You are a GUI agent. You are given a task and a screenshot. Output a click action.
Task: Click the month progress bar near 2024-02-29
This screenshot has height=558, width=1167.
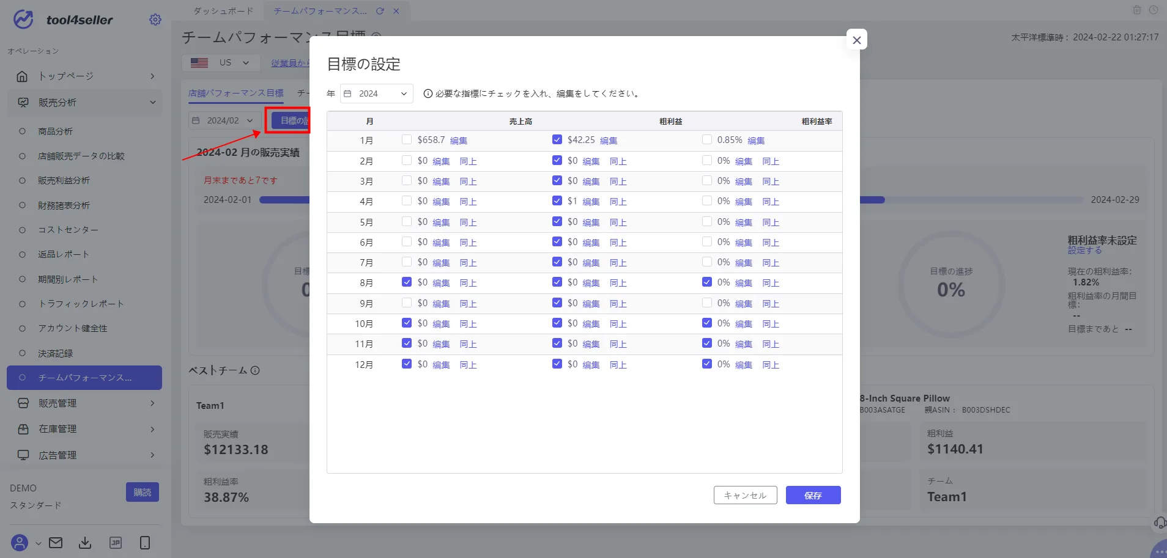tap(971, 200)
